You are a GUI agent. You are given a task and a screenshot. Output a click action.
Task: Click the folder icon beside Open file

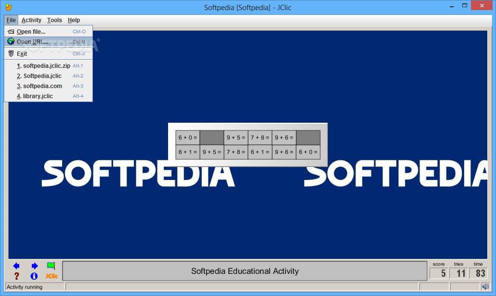11,32
